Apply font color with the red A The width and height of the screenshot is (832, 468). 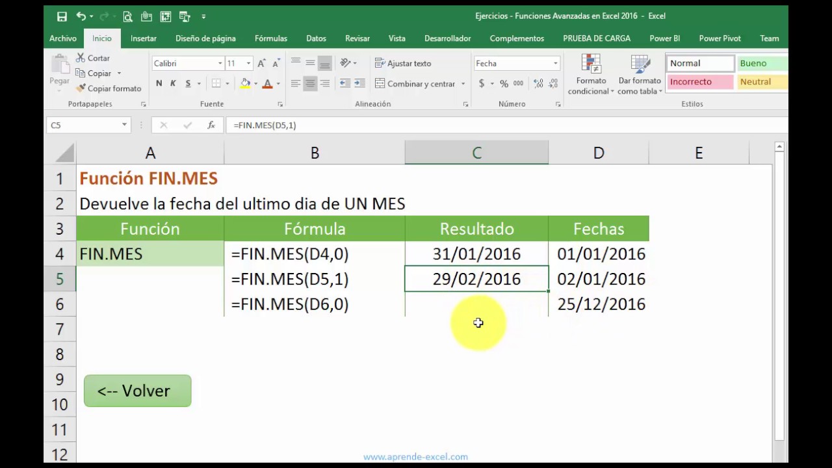267,83
